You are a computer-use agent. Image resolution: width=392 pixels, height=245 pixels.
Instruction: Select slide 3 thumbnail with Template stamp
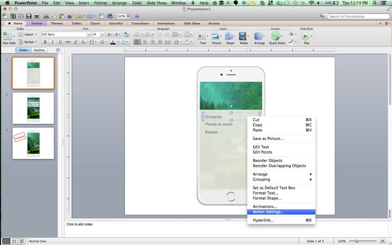click(33, 143)
